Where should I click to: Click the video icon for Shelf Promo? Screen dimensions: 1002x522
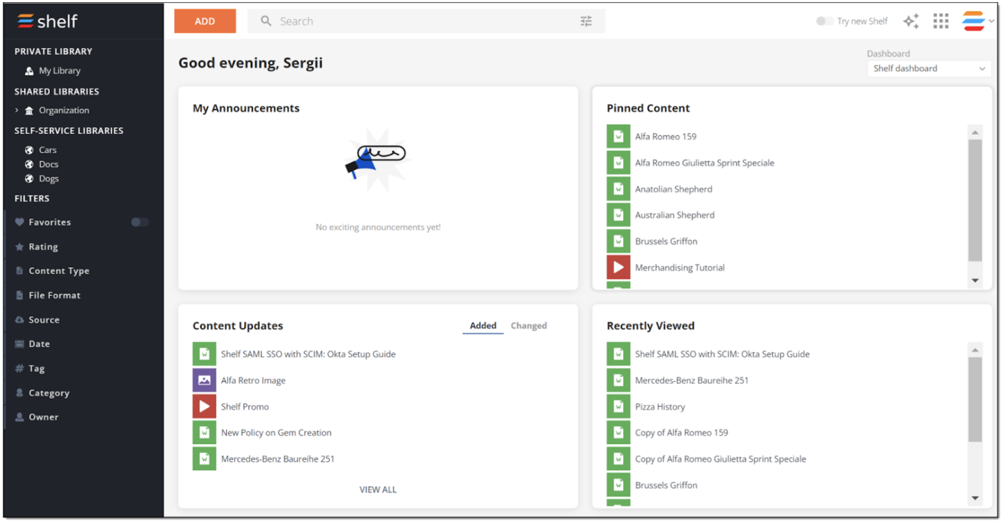205,407
